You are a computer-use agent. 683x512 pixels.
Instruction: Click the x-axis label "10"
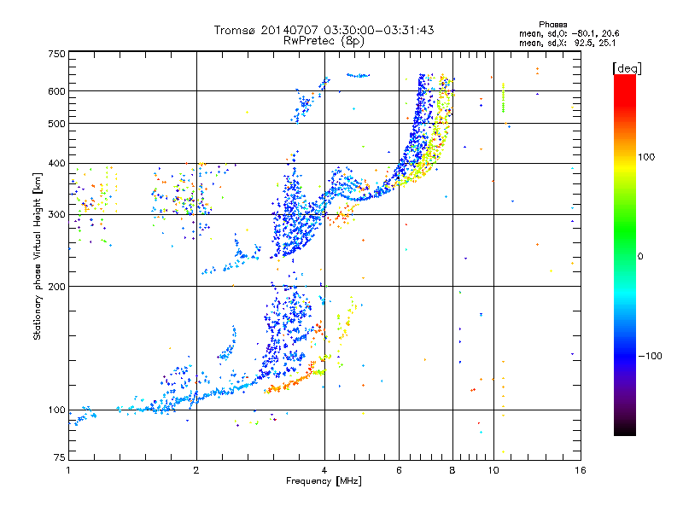[x=493, y=470]
